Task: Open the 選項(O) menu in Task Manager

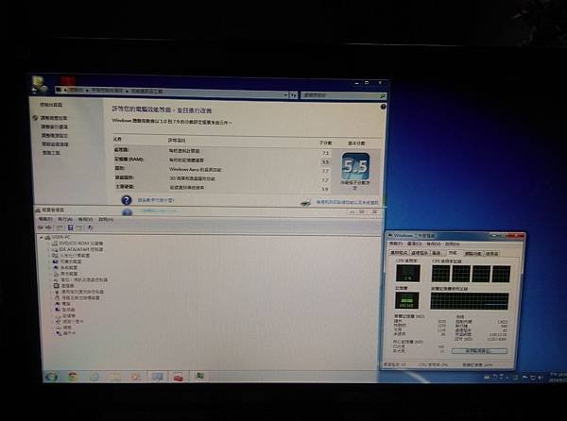Action: (x=416, y=244)
